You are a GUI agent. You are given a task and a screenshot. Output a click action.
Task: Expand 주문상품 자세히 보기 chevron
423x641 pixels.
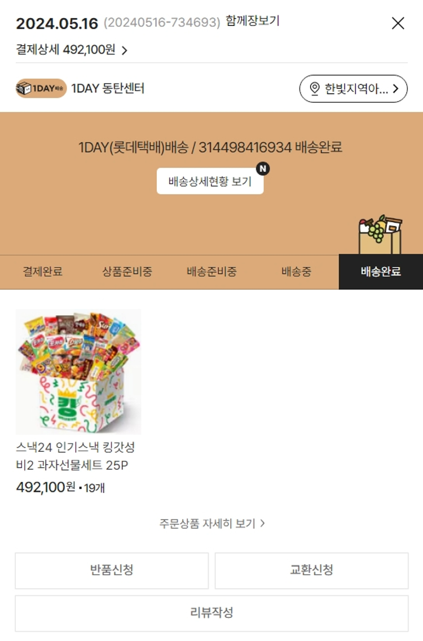(x=262, y=523)
